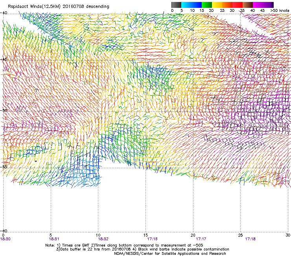
Task: Click the date '20160708' in the title
Action: (73, 6)
